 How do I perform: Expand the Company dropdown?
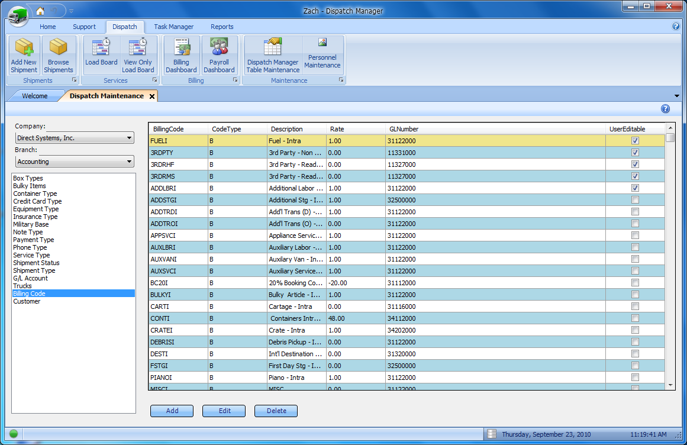pyautogui.click(x=130, y=138)
